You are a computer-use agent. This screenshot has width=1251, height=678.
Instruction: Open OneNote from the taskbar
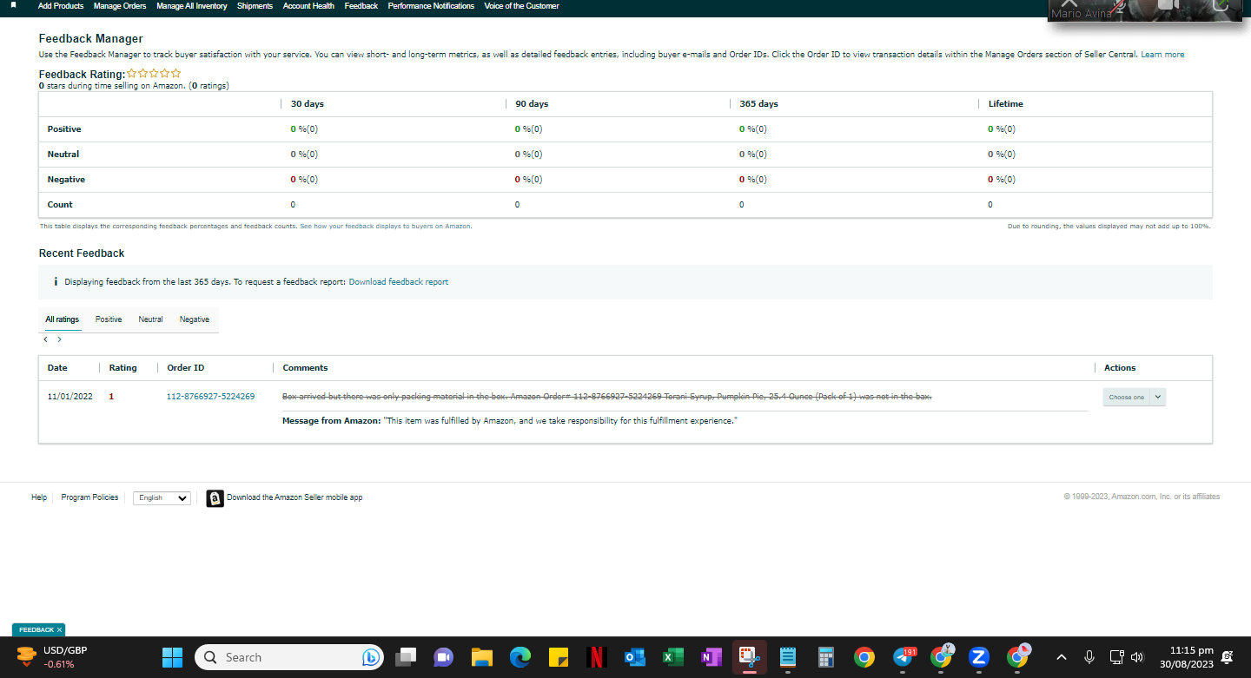[711, 657]
